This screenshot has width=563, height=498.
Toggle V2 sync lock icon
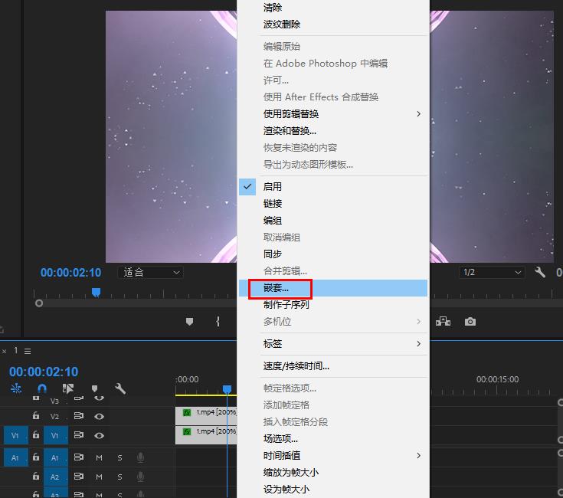(79, 416)
